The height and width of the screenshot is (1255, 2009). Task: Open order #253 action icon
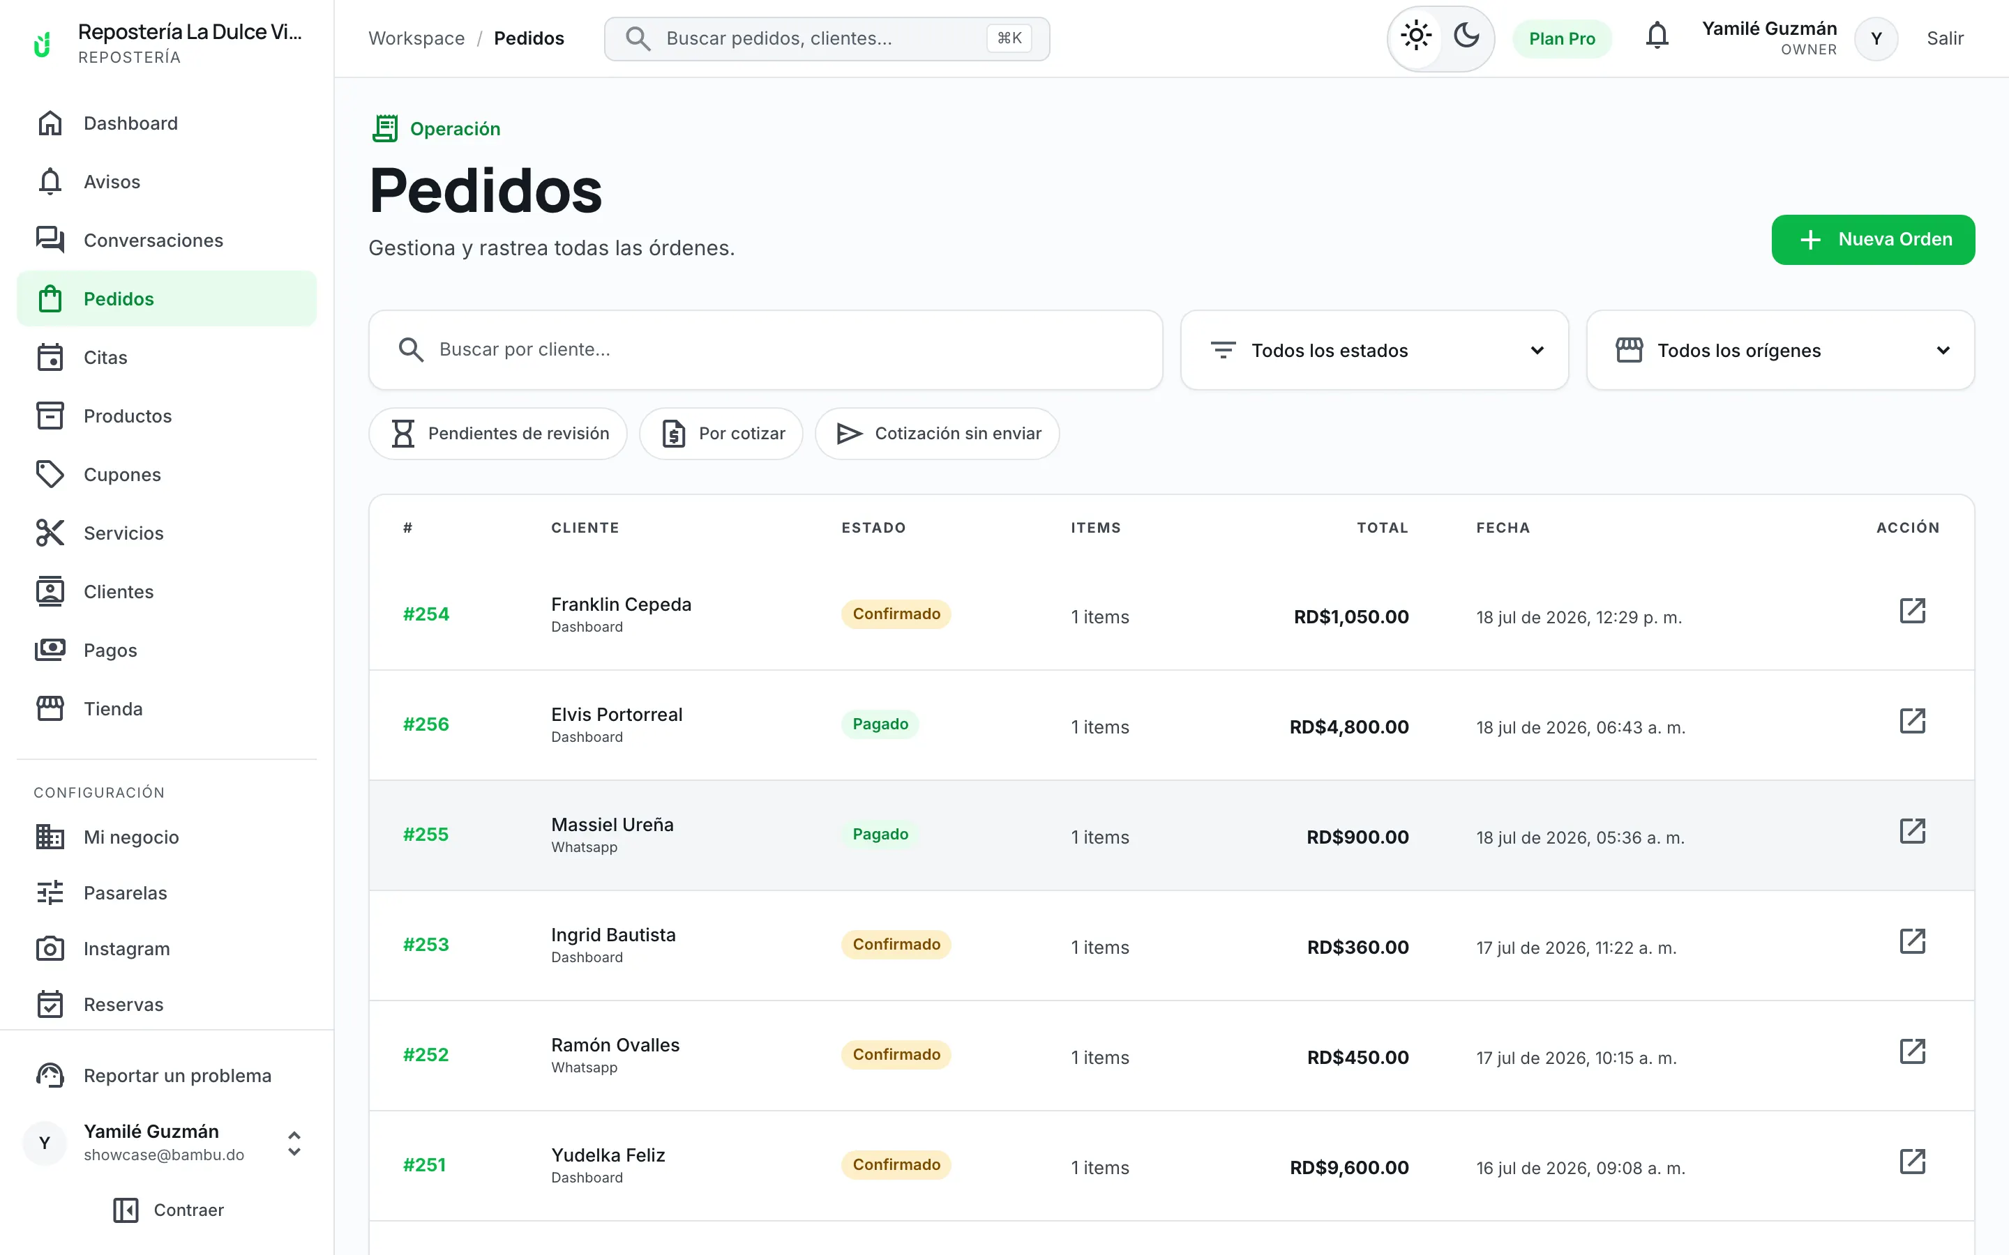(x=1912, y=942)
